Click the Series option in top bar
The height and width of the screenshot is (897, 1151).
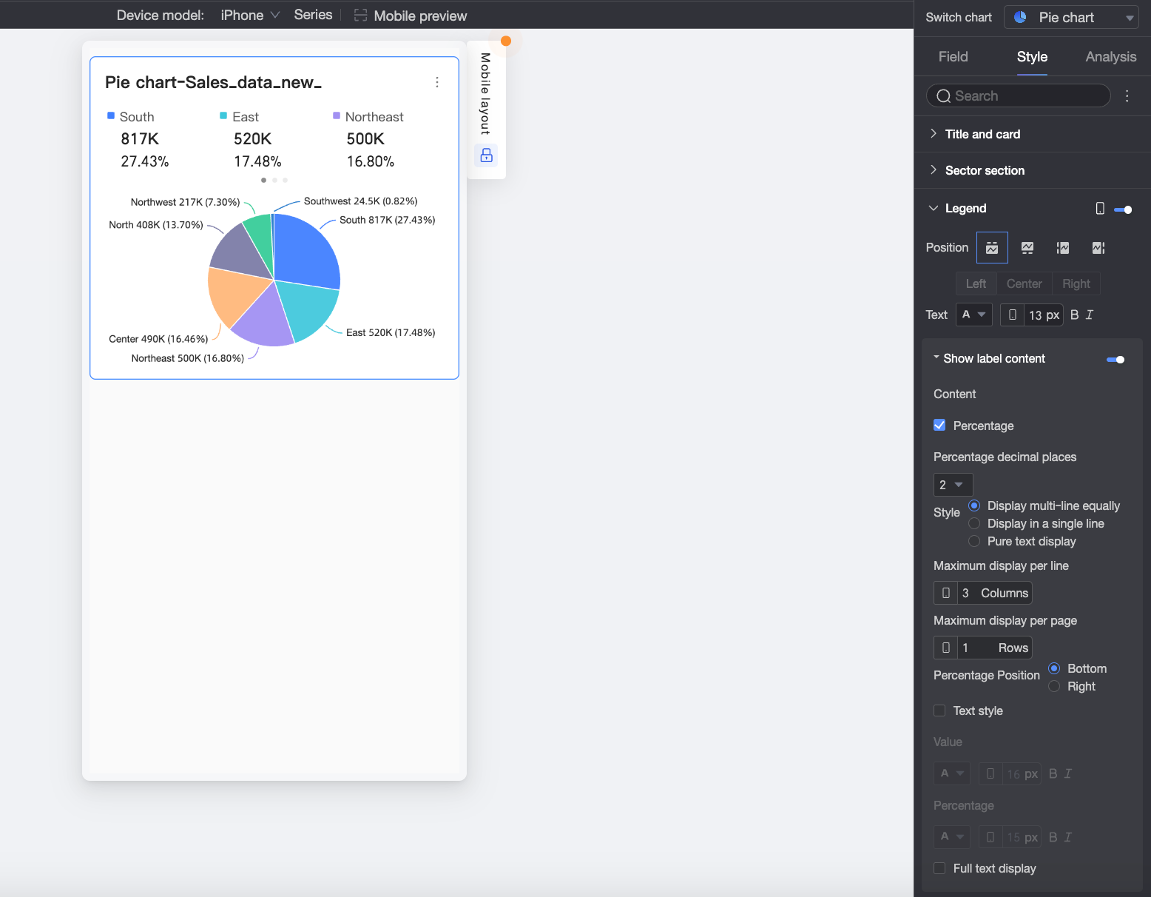pos(313,15)
